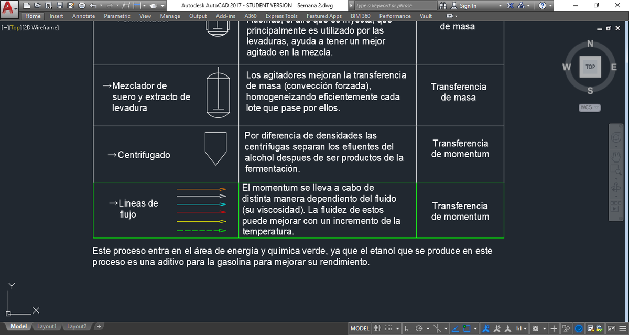The height and width of the screenshot is (335, 629).
Task: Click the [2D Wireframe] visual style control
Action: [41, 27]
